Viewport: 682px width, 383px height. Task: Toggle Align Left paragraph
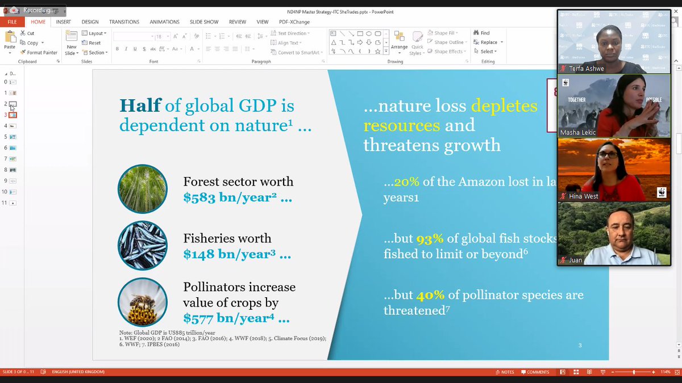(x=208, y=49)
